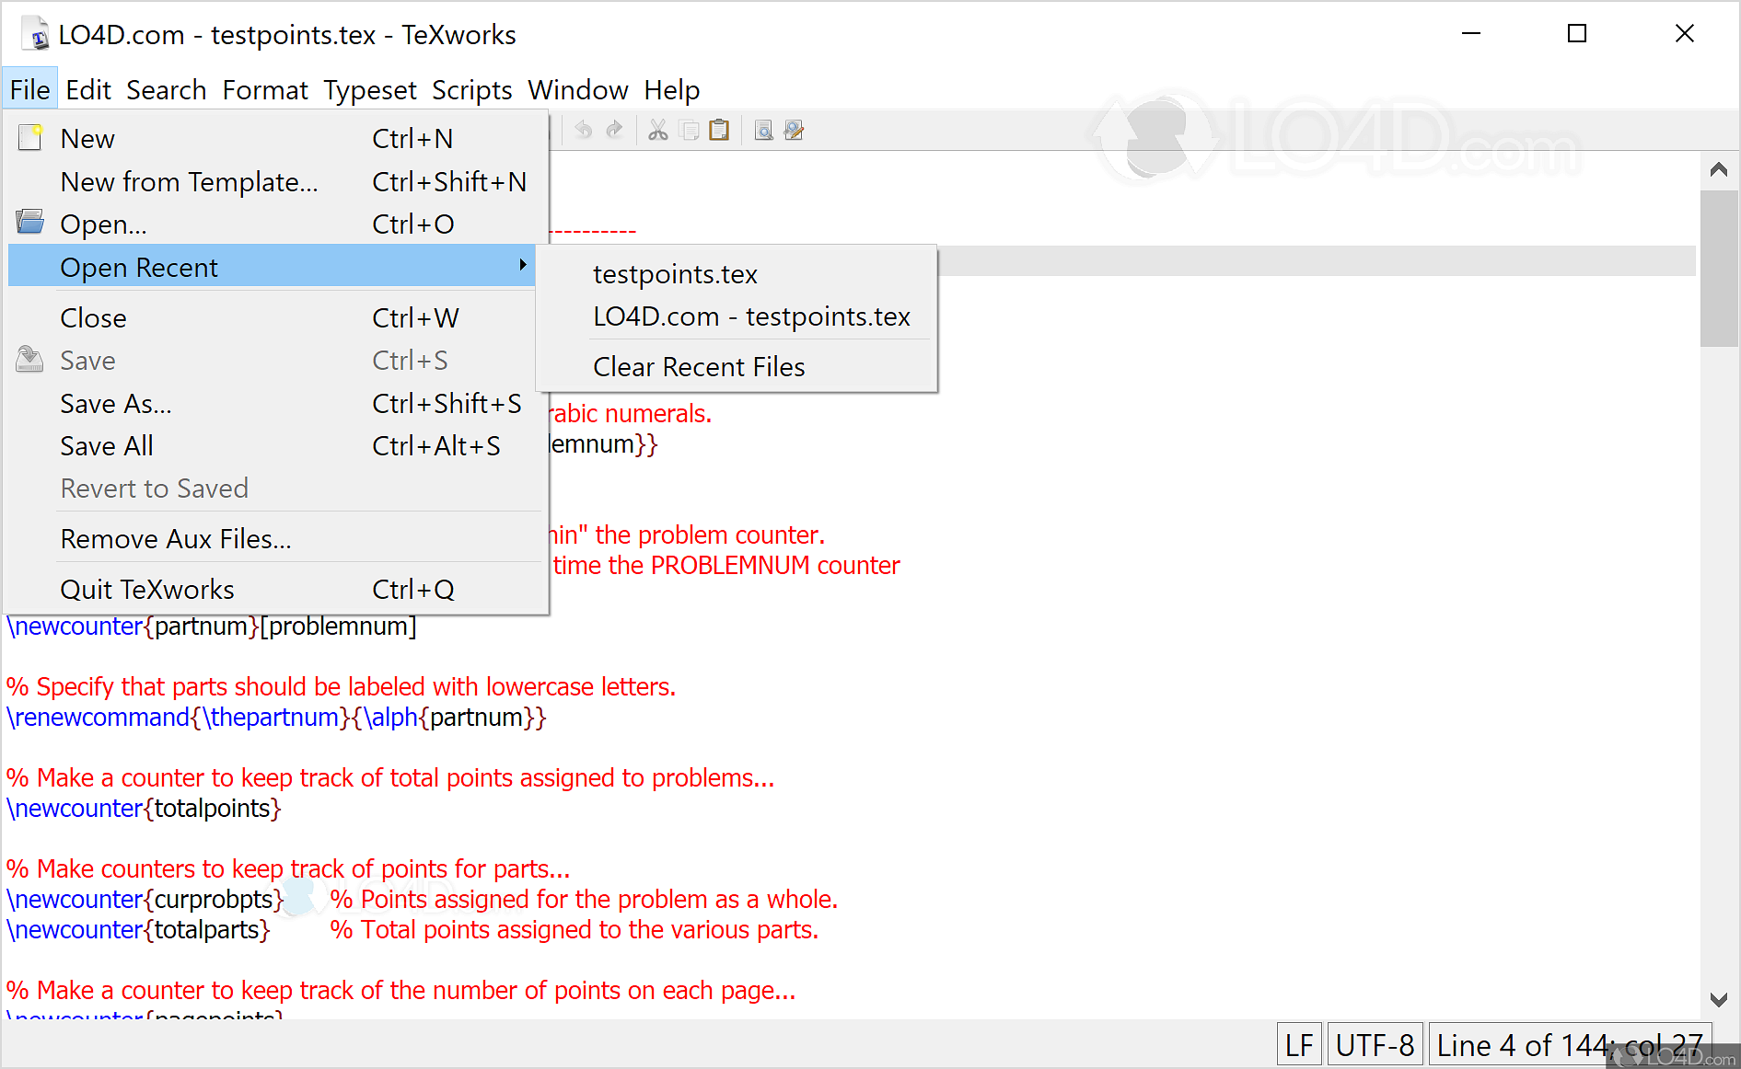Open the LF line ending selector
Viewport: 1741px width, 1069px height.
[x=1298, y=1045]
